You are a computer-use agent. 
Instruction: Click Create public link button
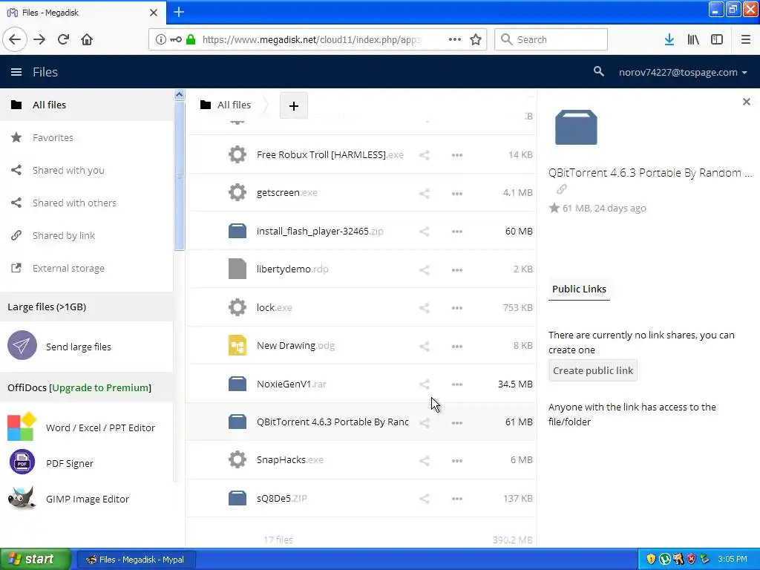(x=593, y=371)
